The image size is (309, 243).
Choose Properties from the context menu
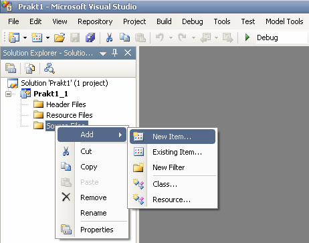click(x=92, y=230)
